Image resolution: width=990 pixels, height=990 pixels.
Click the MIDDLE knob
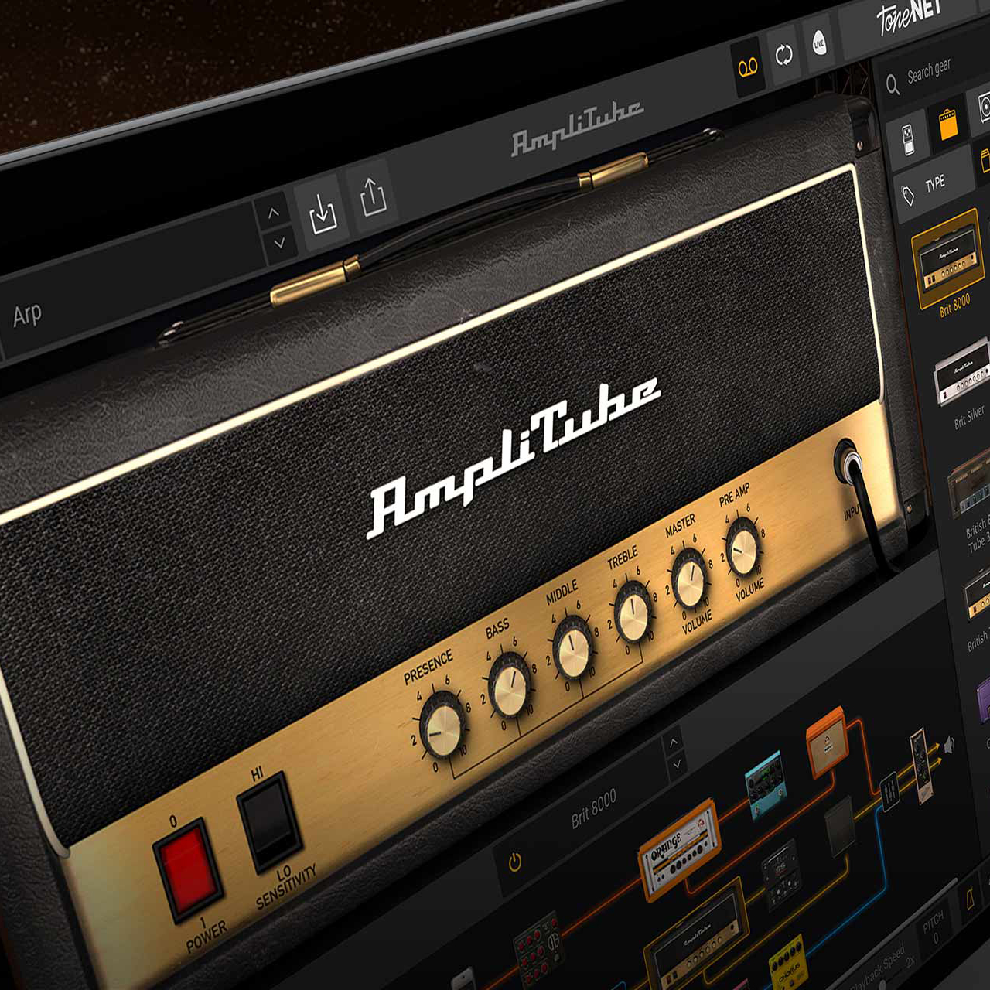click(x=573, y=648)
